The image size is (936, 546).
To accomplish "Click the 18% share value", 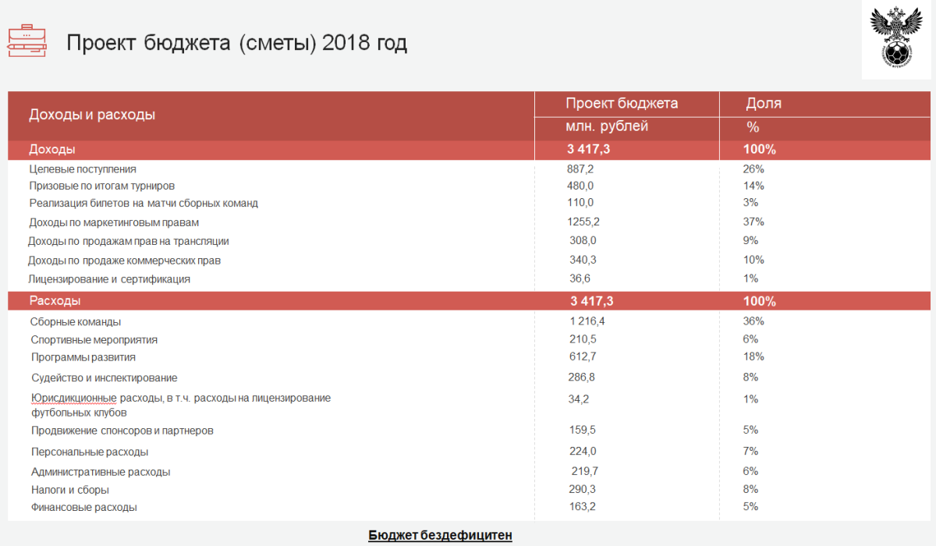I will pyautogui.click(x=753, y=357).
